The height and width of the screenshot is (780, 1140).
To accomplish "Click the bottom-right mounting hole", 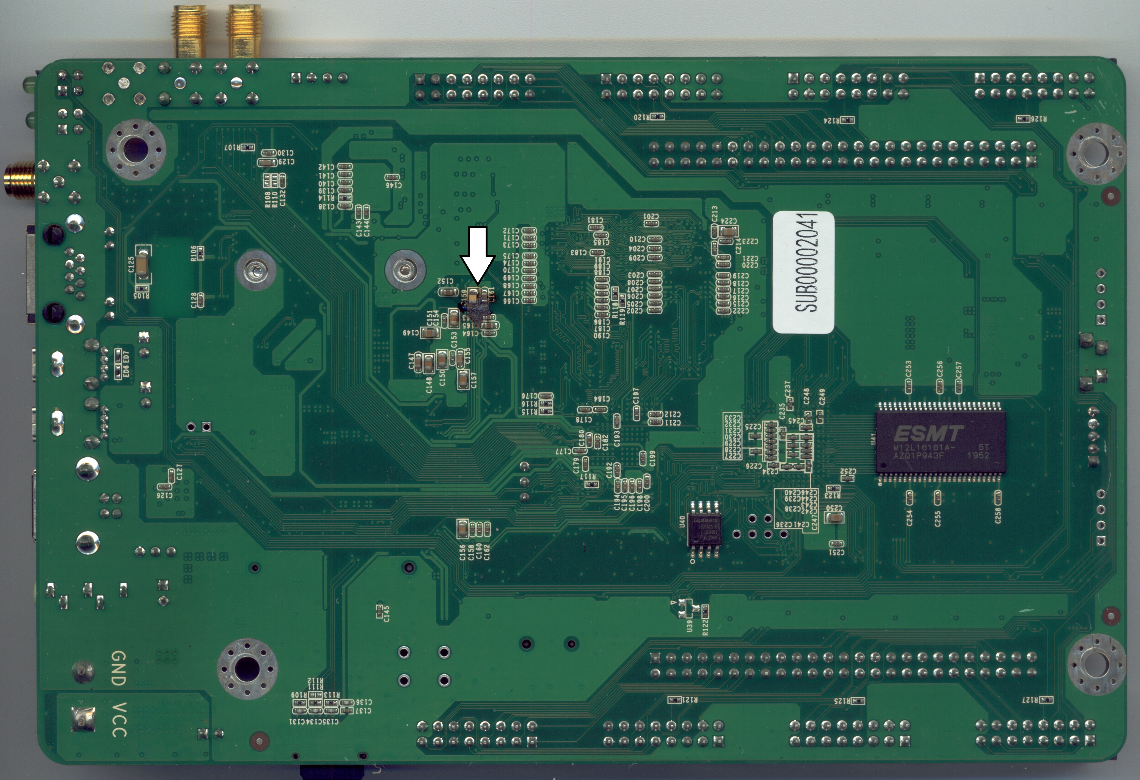I will click(1097, 664).
